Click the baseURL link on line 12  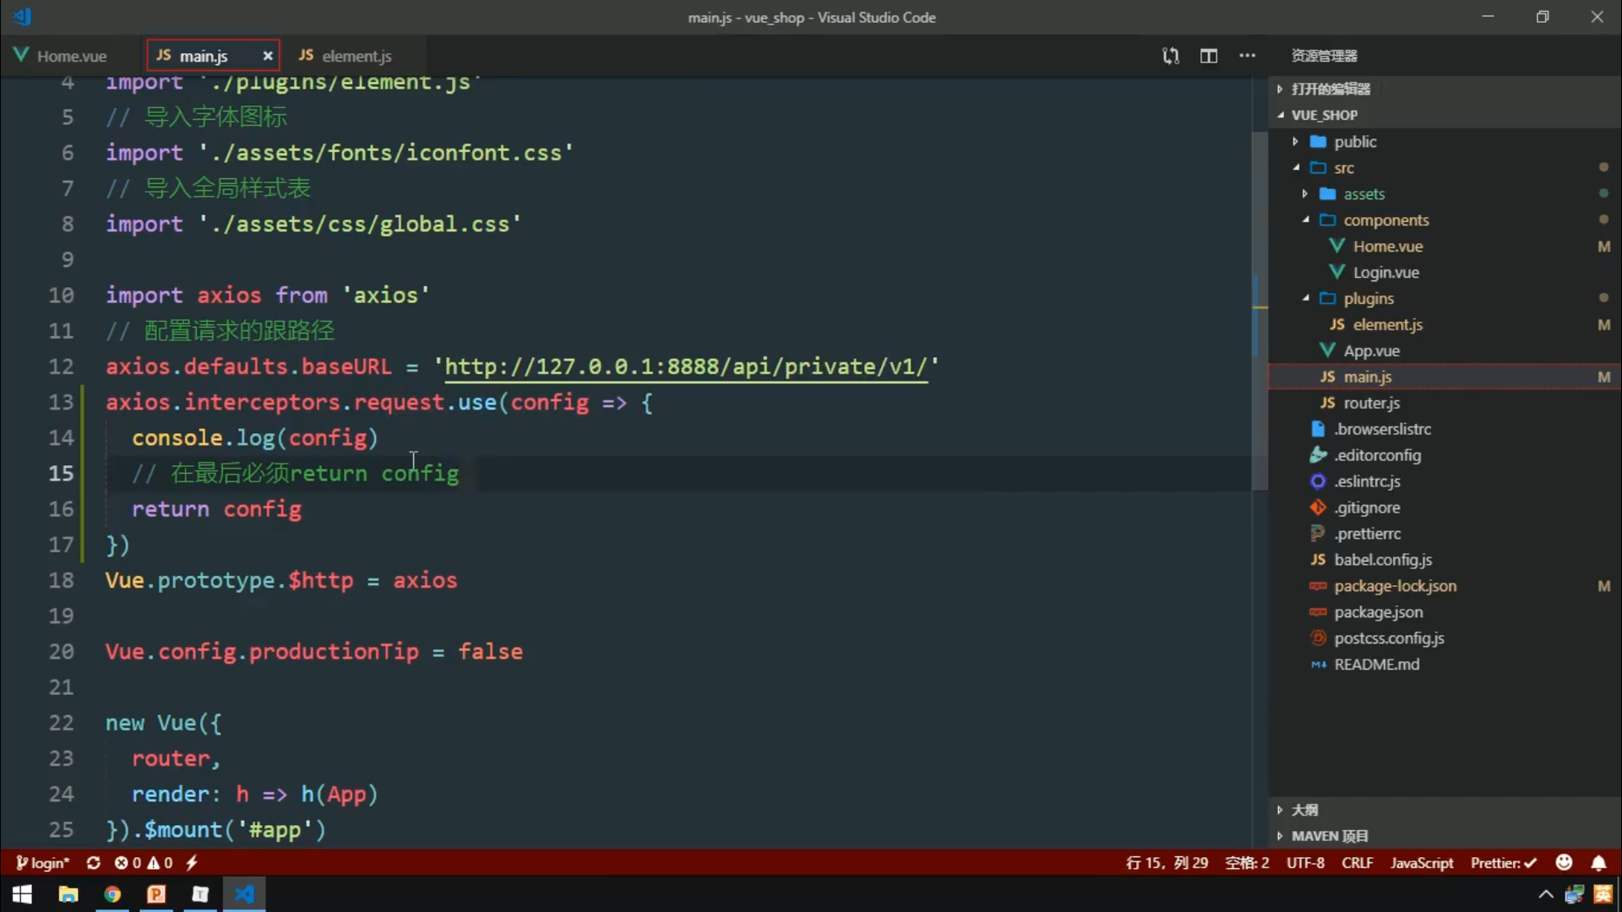tap(686, 366)
